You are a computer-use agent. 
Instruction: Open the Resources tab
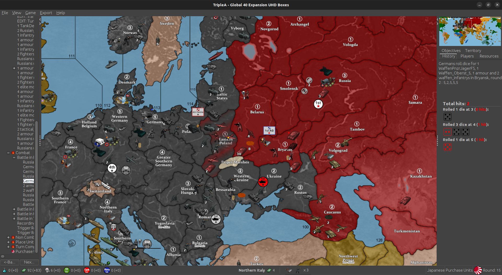click(489, 56)
